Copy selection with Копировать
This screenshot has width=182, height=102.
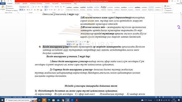[x=10, y=8]
